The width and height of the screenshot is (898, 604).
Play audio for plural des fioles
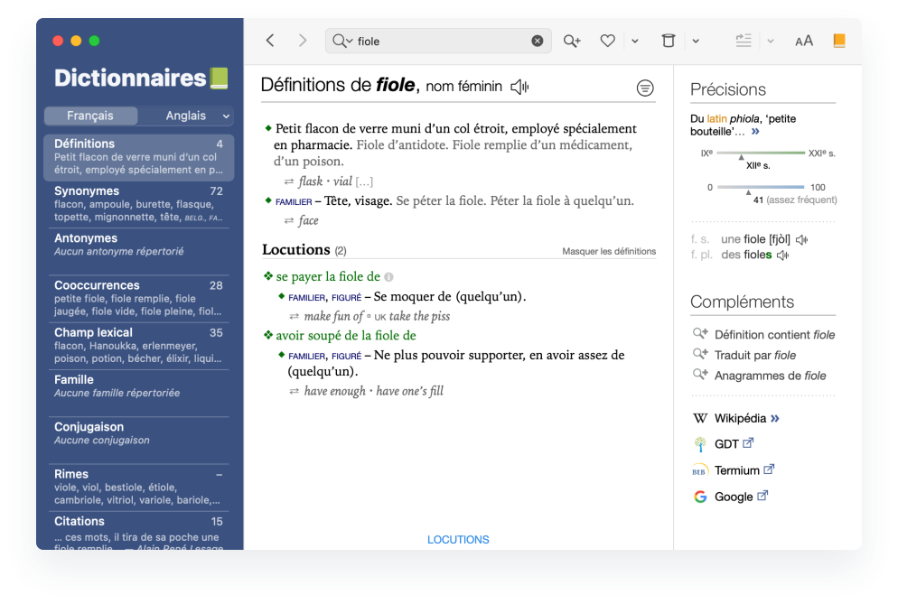click(783, 256)
